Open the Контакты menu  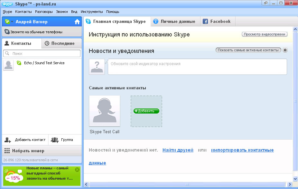(x=23, y=12)
